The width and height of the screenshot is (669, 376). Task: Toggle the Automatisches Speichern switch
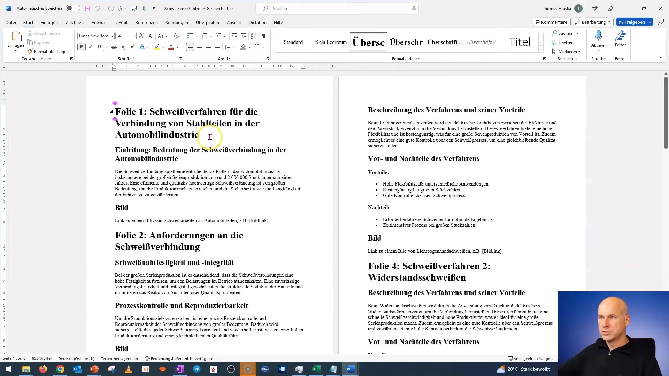(x=73, y=8)
